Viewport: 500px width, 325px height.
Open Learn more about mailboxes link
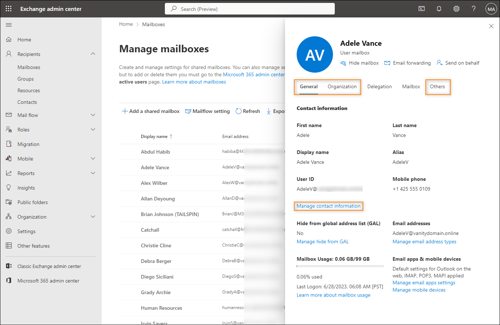(x=194, y=82)
